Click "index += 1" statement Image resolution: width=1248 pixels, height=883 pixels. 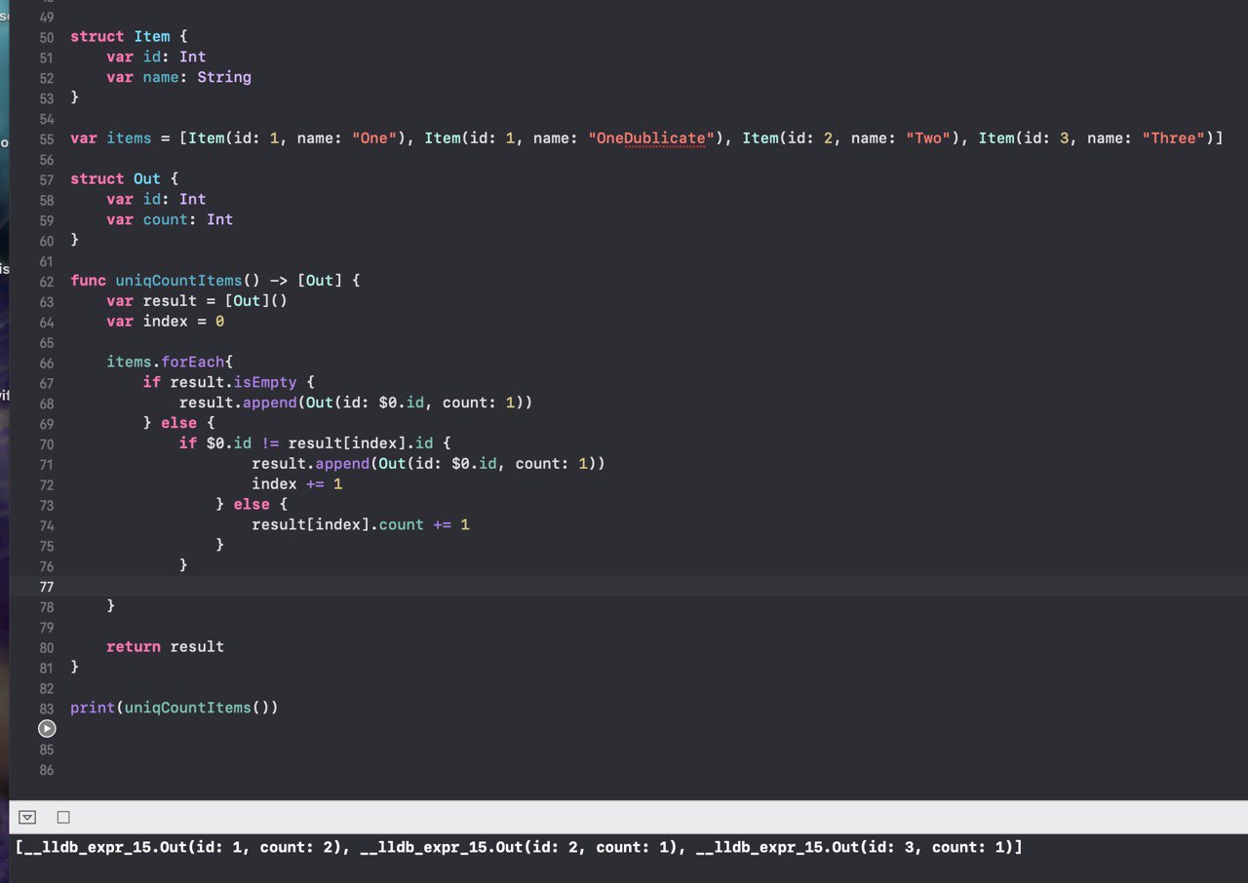pos(296,483)
